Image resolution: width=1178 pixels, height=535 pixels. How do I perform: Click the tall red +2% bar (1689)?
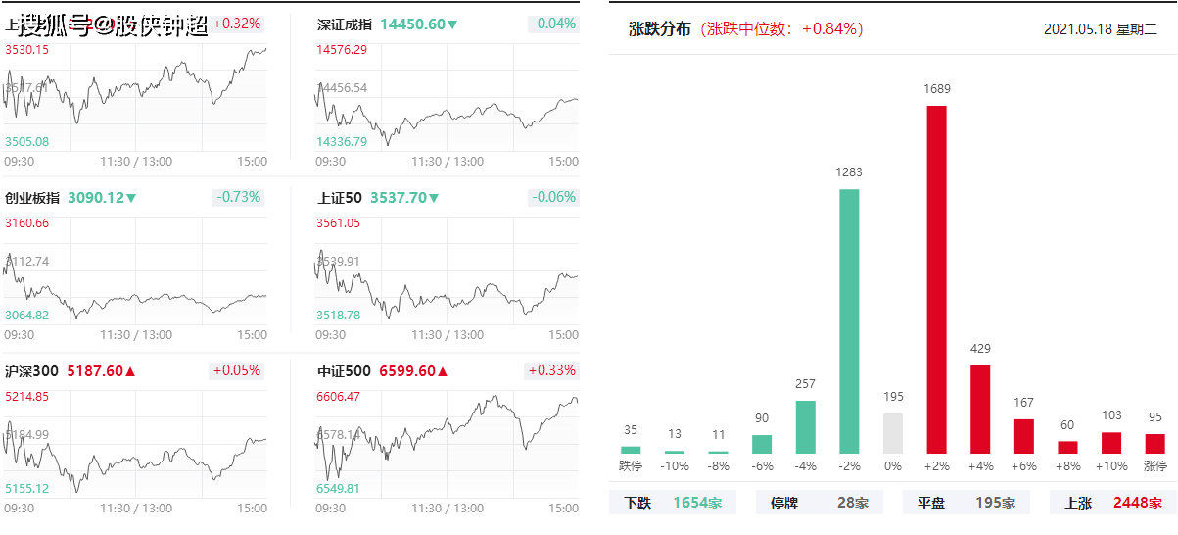936,279
